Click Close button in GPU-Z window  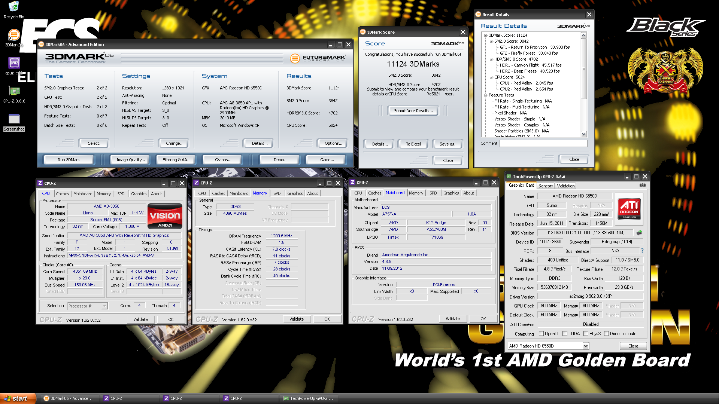tap(633, 346)
